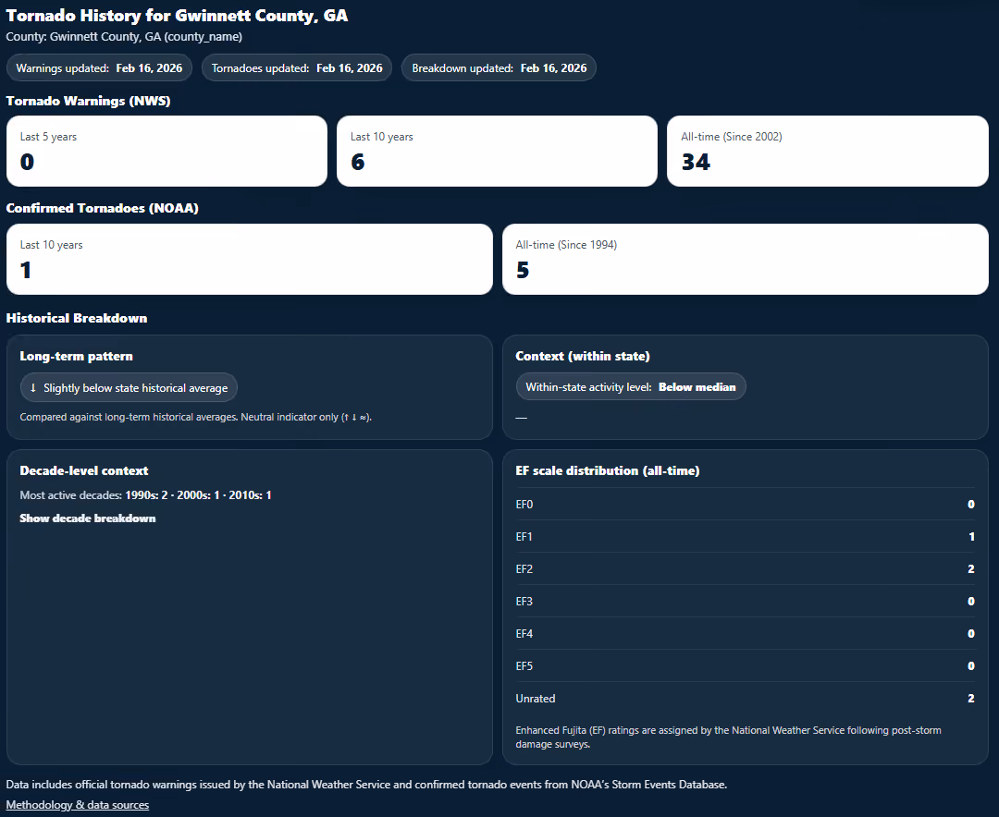Viewport: 999px width, 817px height.
Task: Select the EF2 distribution row
Action: click(x=745, y=569)
